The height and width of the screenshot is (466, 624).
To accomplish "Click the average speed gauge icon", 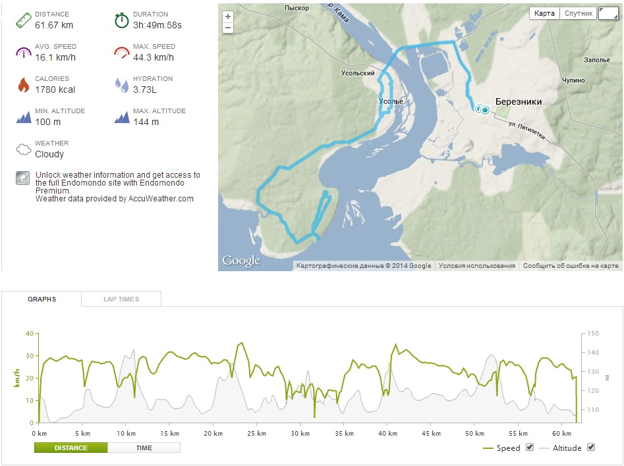I will point(24,52).
